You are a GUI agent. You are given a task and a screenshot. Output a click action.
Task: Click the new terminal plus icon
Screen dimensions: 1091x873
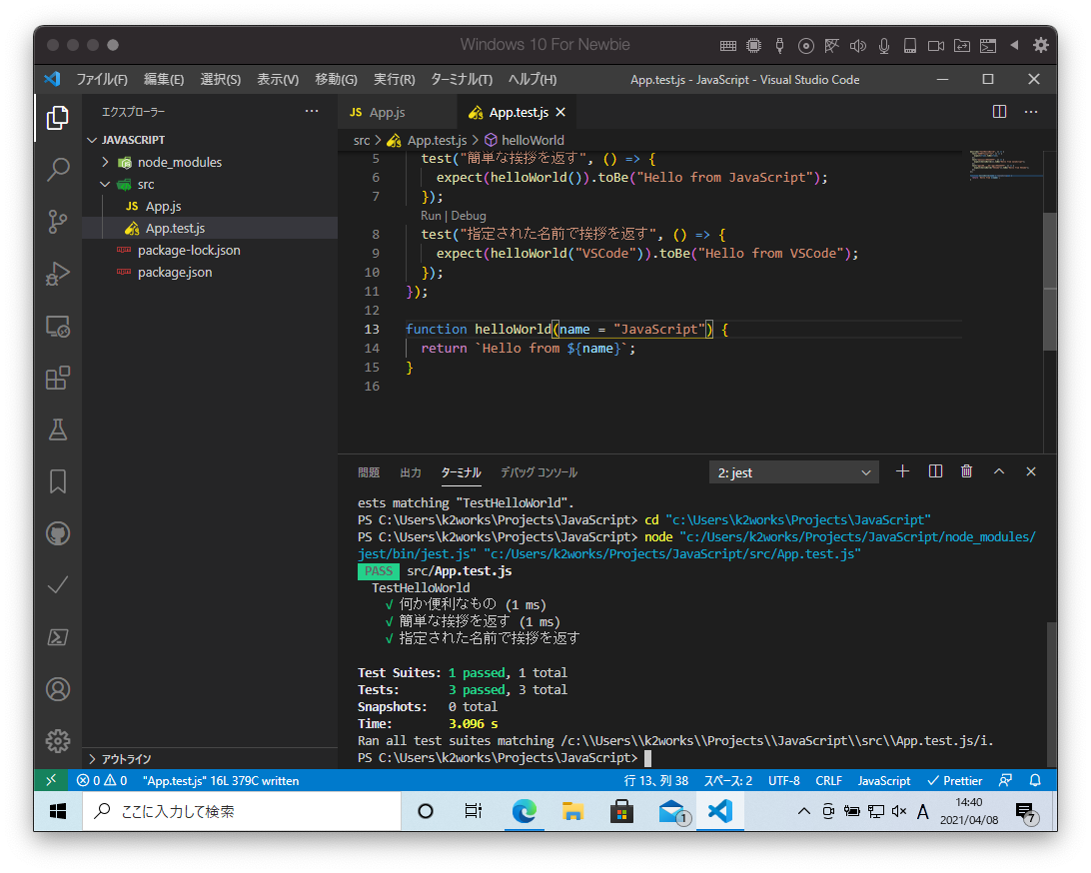point(902,471)
